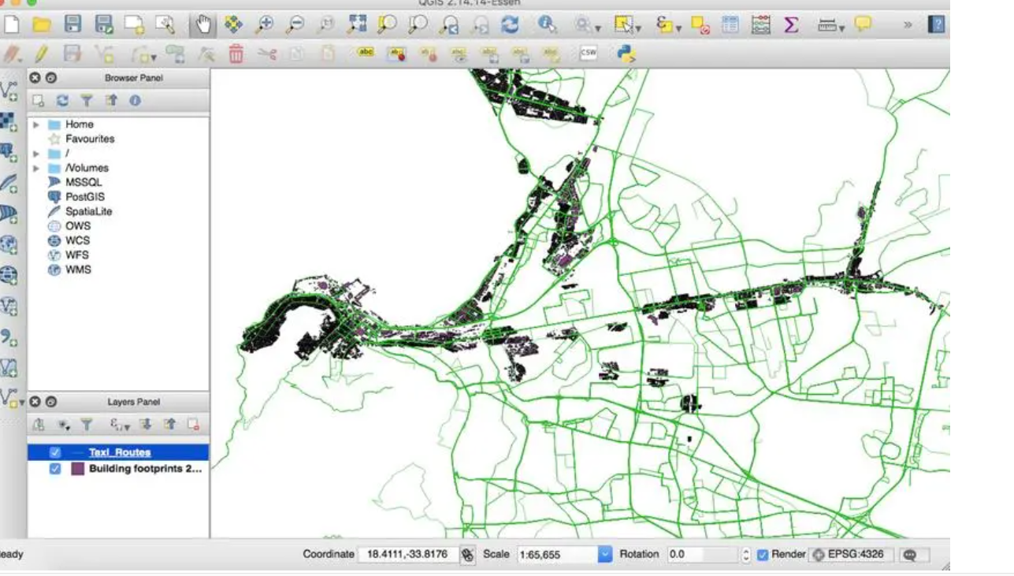Click remove layer icon in Layers Panel
1014x576 pixels.
click(x=193, y=425)
